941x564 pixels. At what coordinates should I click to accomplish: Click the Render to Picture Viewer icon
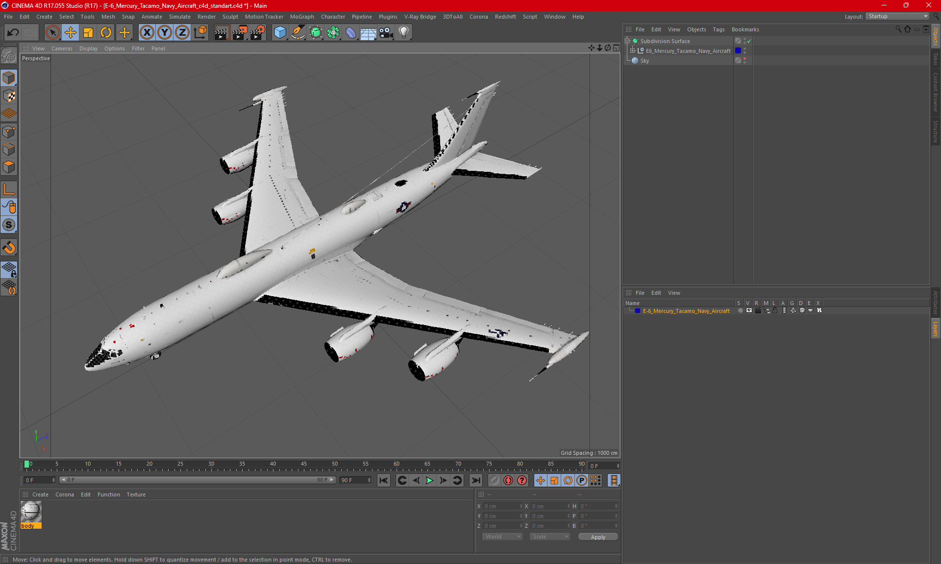coord(239,33)
